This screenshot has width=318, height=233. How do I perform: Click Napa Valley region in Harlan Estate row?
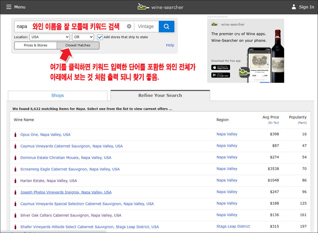tap(227, 181)
